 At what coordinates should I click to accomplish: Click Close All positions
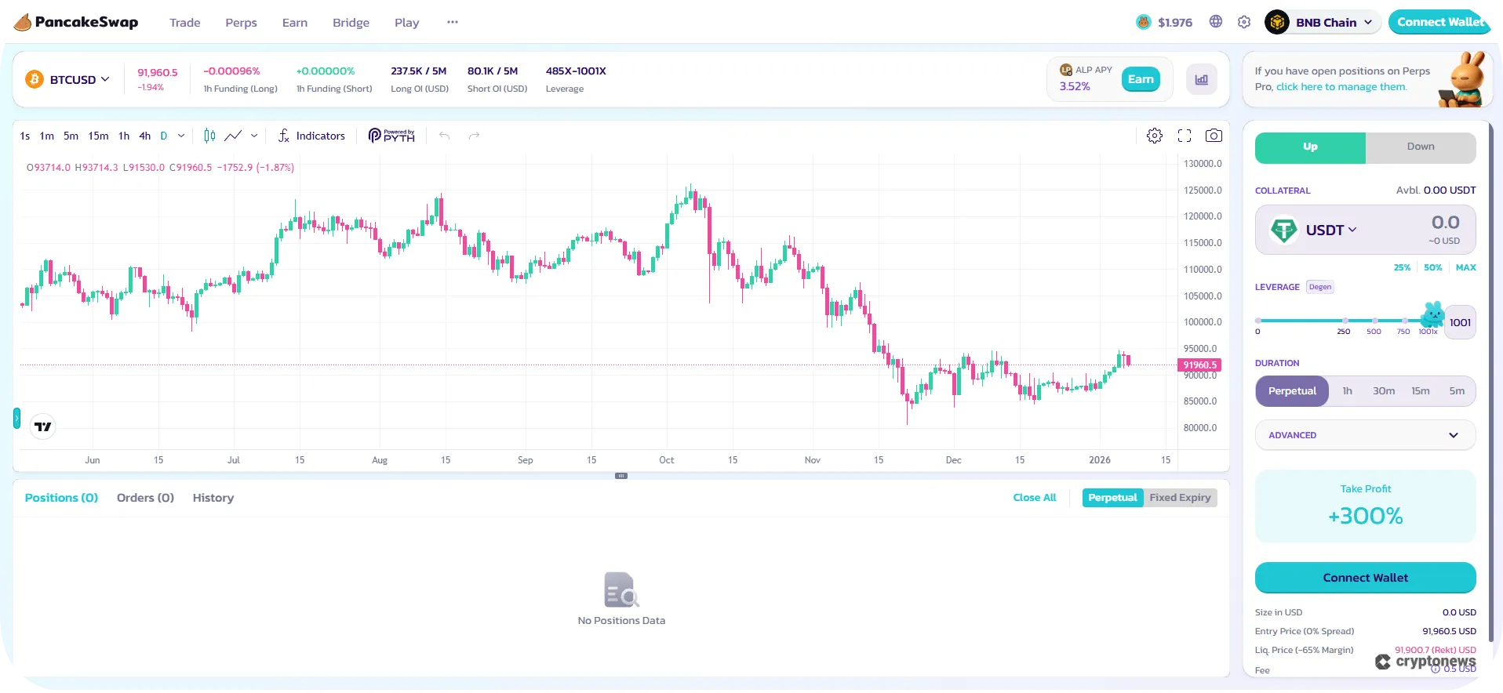click(x=1035, y=498)
